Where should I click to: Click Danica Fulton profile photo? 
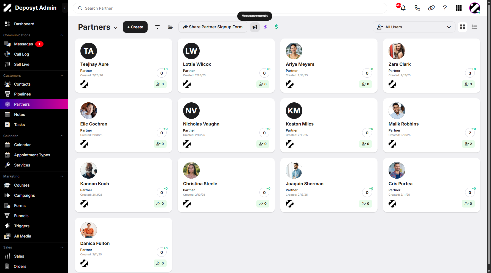coord(89,230)
